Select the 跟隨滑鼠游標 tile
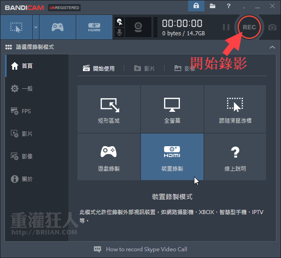Image resolution: width=281 pixels, height=258 pixels. point(235,109)
